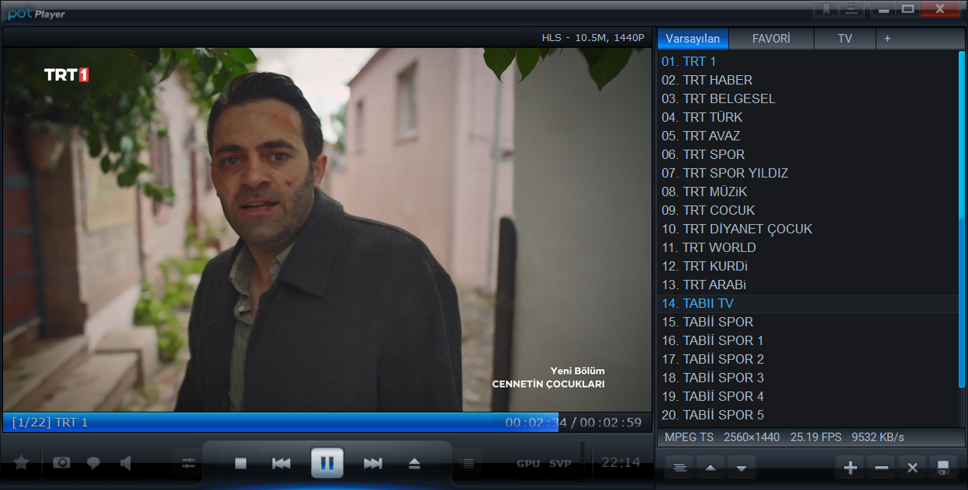
Task: Add item with the playlist plus button
Action: point(850,468)
